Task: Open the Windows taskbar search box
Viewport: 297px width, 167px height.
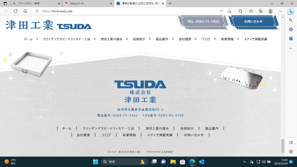Action: point(125,162)
